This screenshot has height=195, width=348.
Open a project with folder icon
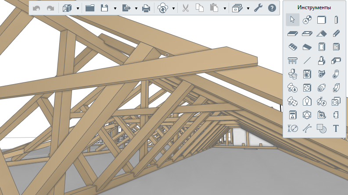click(x=90, y=8)
